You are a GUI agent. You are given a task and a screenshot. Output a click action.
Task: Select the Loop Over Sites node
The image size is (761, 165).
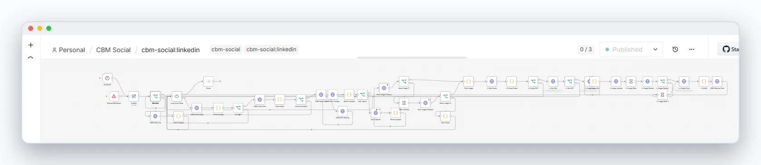[177, 96]
